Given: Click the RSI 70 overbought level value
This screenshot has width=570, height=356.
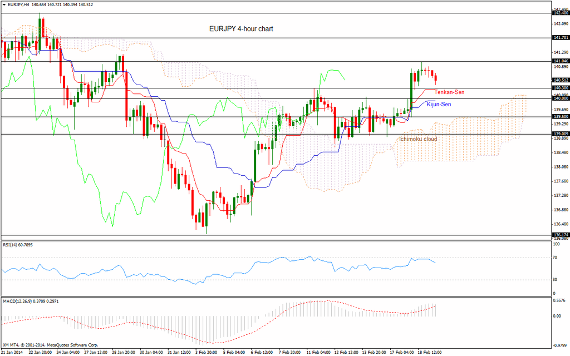Looking at the screenshot, I should point(555,258).
